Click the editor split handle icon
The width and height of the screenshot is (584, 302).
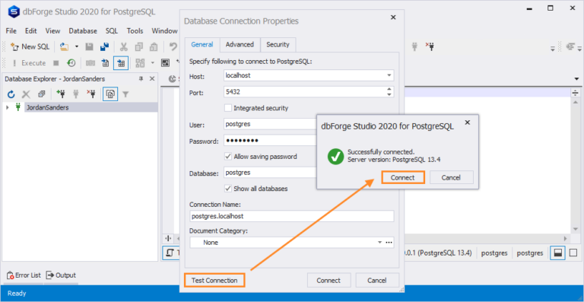[x=576, y=93]
